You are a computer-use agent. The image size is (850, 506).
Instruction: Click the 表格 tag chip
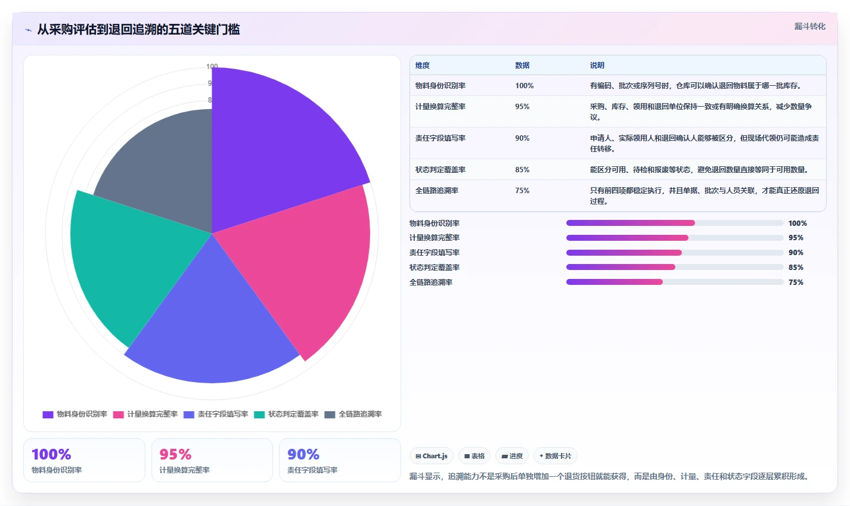tap(474, 456)
